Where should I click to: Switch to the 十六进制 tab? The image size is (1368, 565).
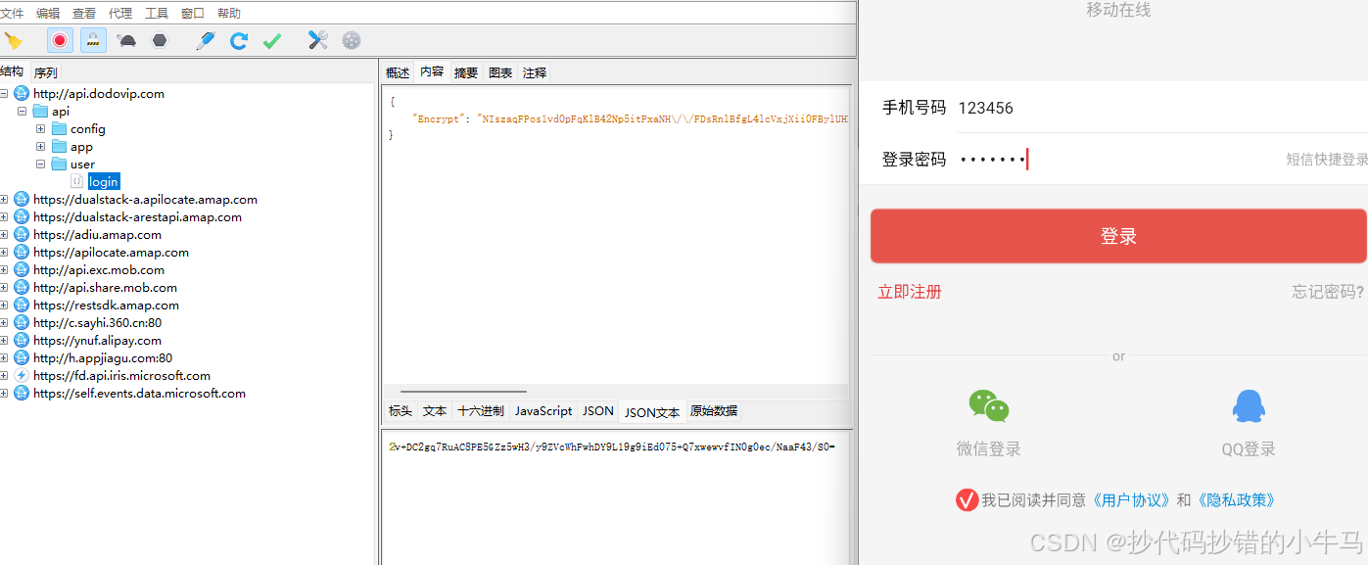pyautogui.click(x=480, y=411)
